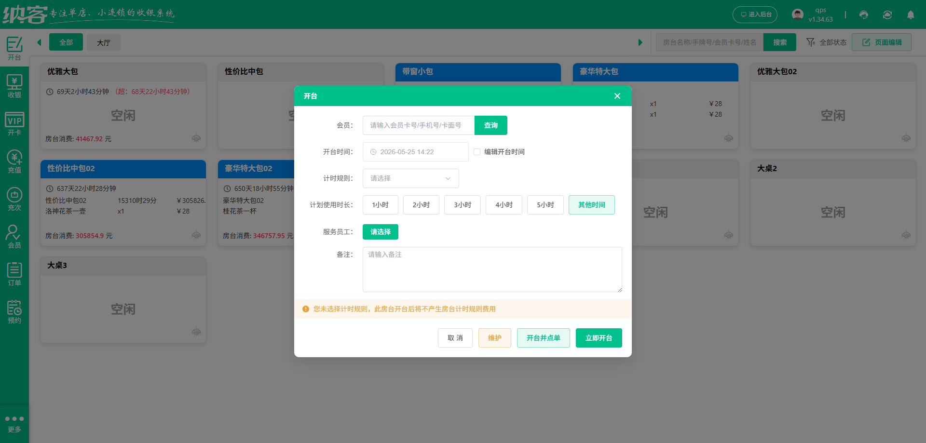Viewport: 926px width, 443px height.
Task: Open the 会员 member sidebar icon
Action: pyautogui.click(x=14, y=237)
